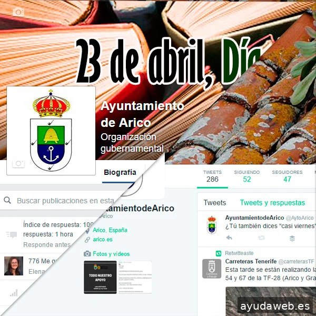Click the AyuntamientodeArico tweet avatar
The height and width of the screenshot is (316, 316).
[x=212, y=225]
